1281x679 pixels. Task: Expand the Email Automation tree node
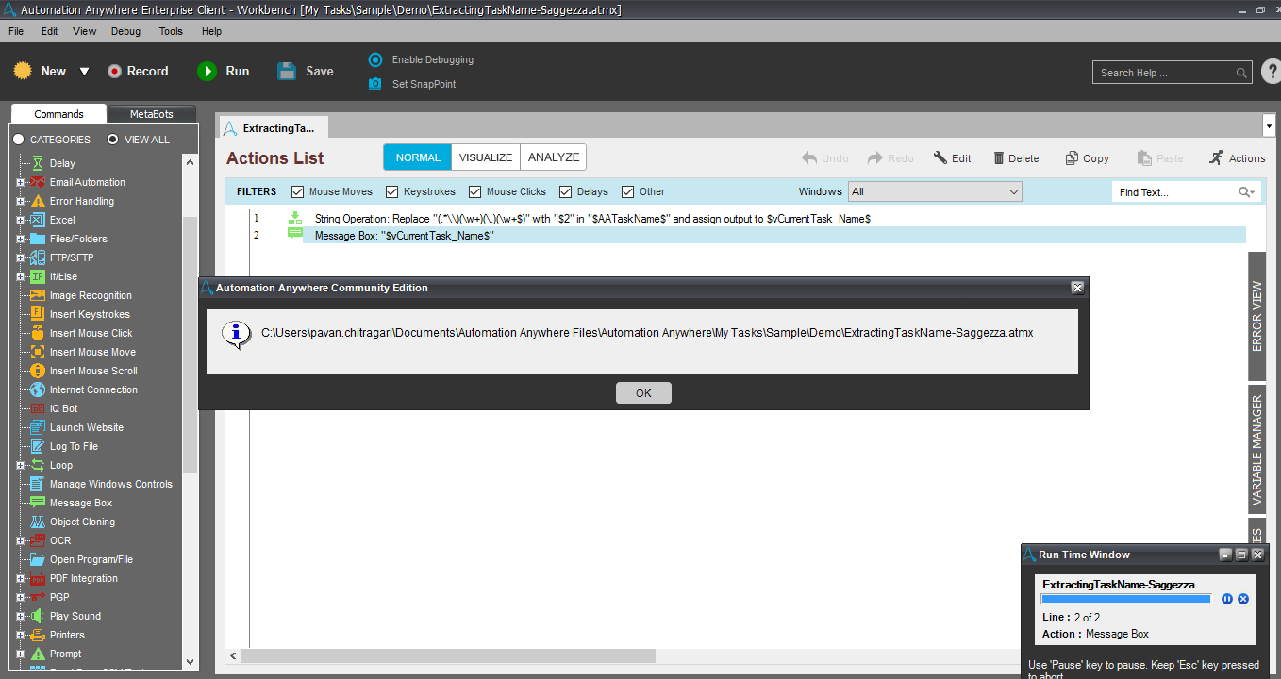(x=20, y=182)
